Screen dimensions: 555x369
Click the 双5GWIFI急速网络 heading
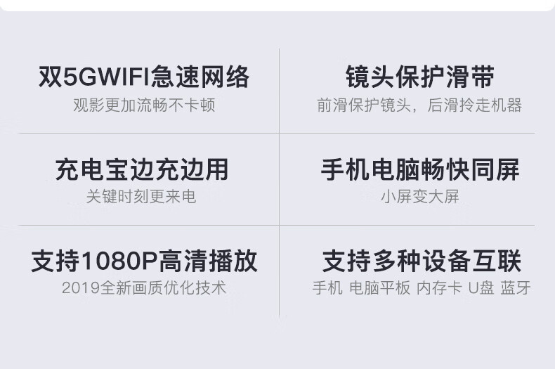click(144, 77)
